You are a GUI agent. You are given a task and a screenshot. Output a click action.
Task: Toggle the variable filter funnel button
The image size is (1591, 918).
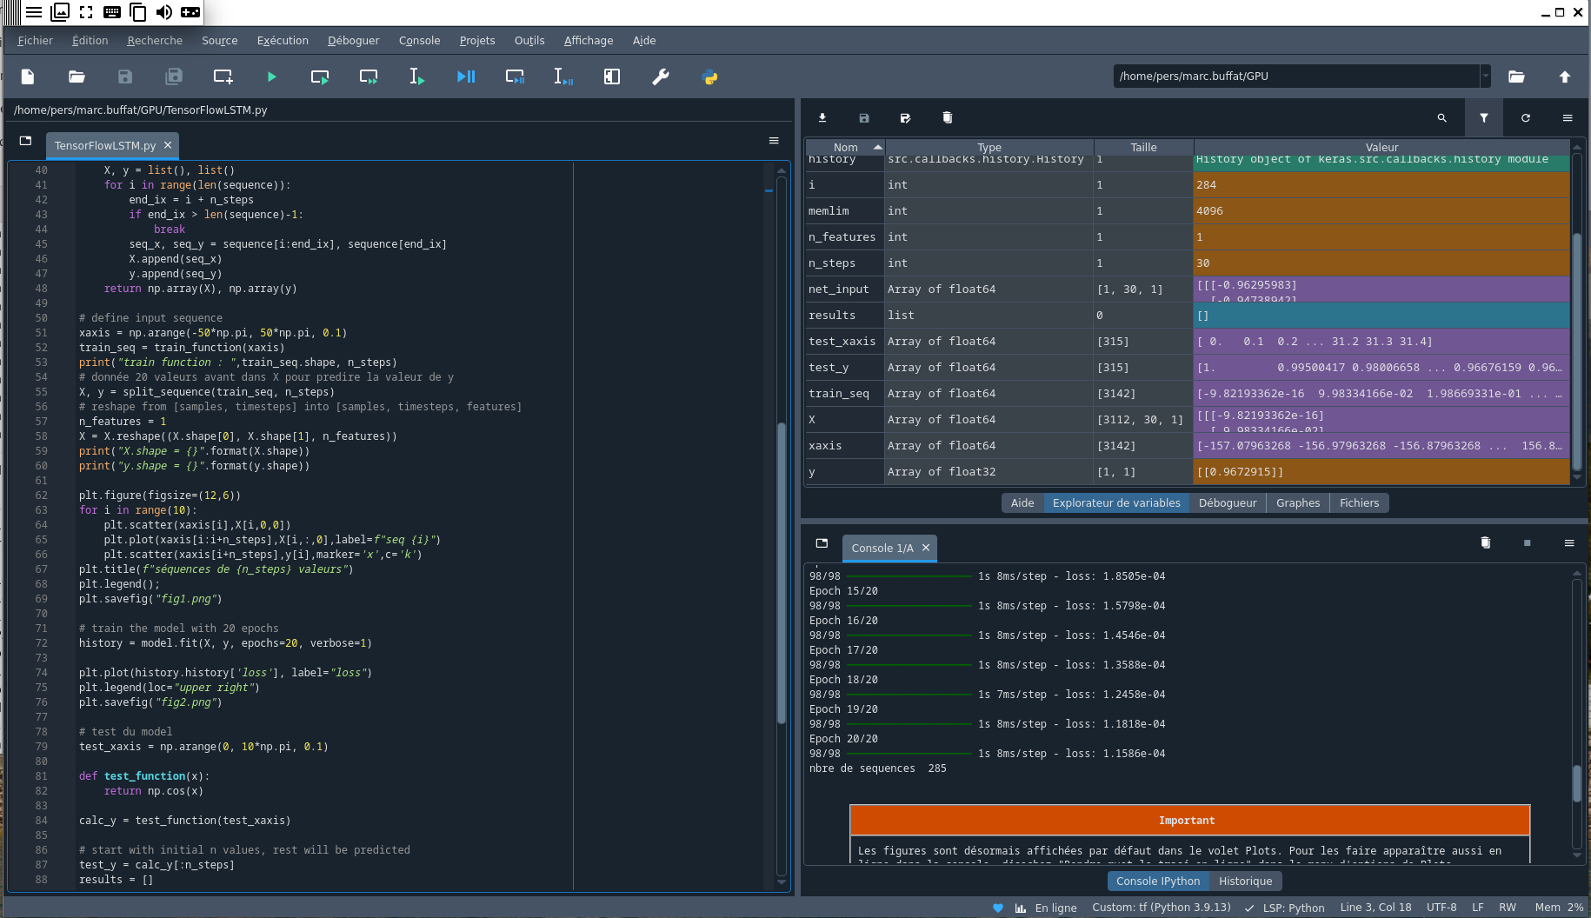[1484, 118]
